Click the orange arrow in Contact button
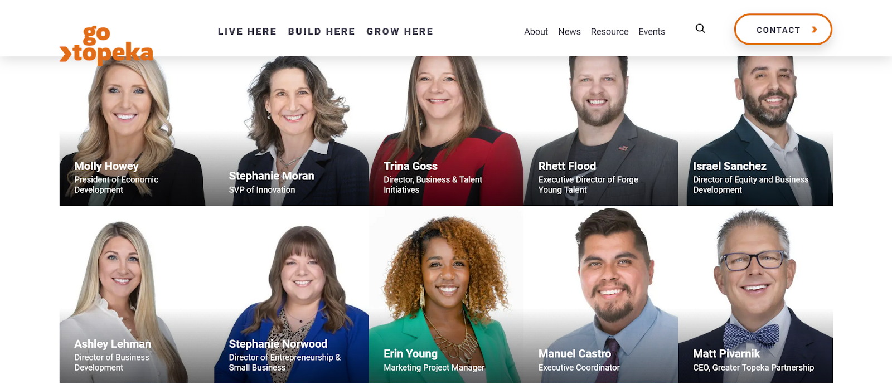892x389 pixels. pos(815,30)
